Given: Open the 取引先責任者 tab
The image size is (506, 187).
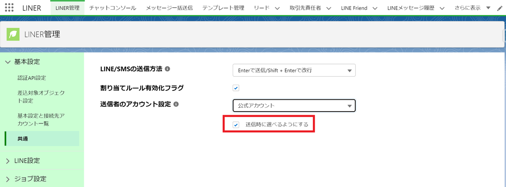Looking at the screenshot, I should pos(305,8).
